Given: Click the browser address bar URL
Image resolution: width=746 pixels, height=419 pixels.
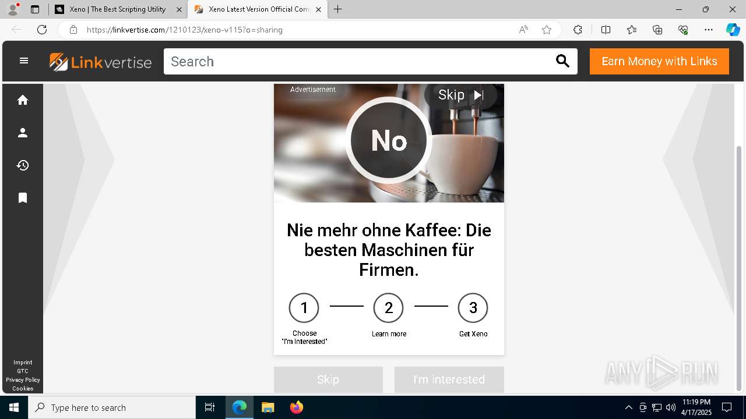Looking at the screenshot, I should click(x=185, y=30).
